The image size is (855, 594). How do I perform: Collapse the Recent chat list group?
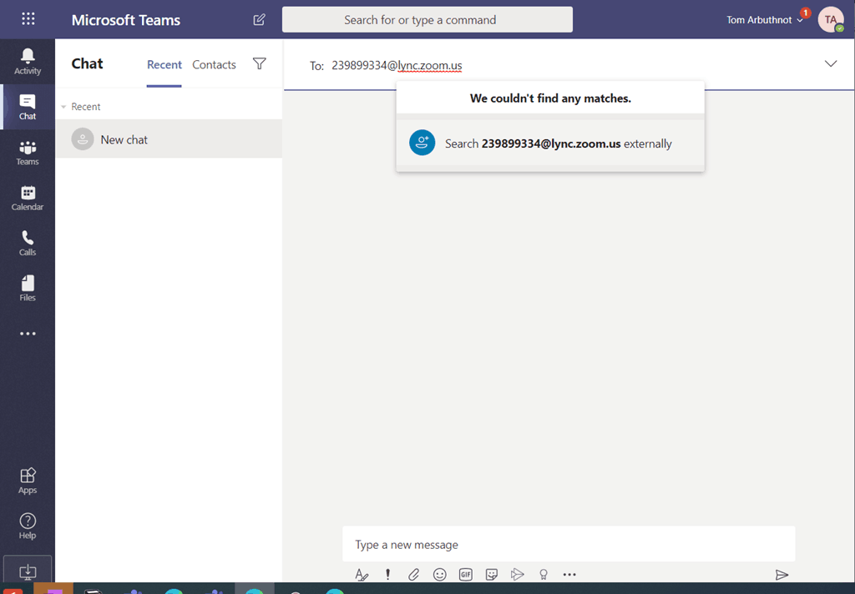(x=64, y=107)
